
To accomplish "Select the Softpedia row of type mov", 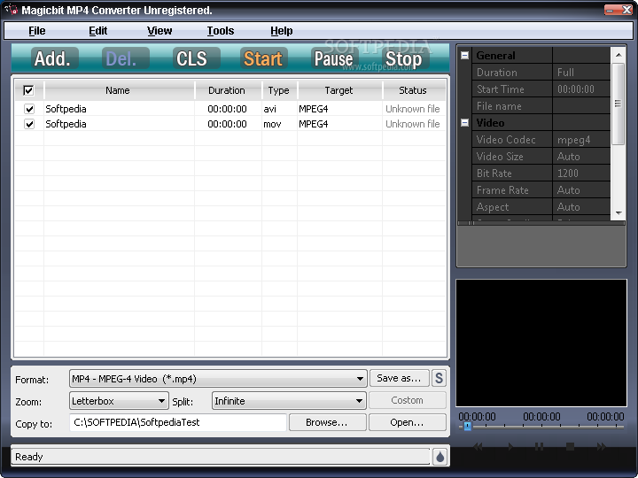I will (x=230, y=124).
